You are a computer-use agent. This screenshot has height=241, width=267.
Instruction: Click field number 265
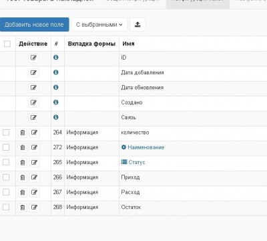(x=57, y=162)
